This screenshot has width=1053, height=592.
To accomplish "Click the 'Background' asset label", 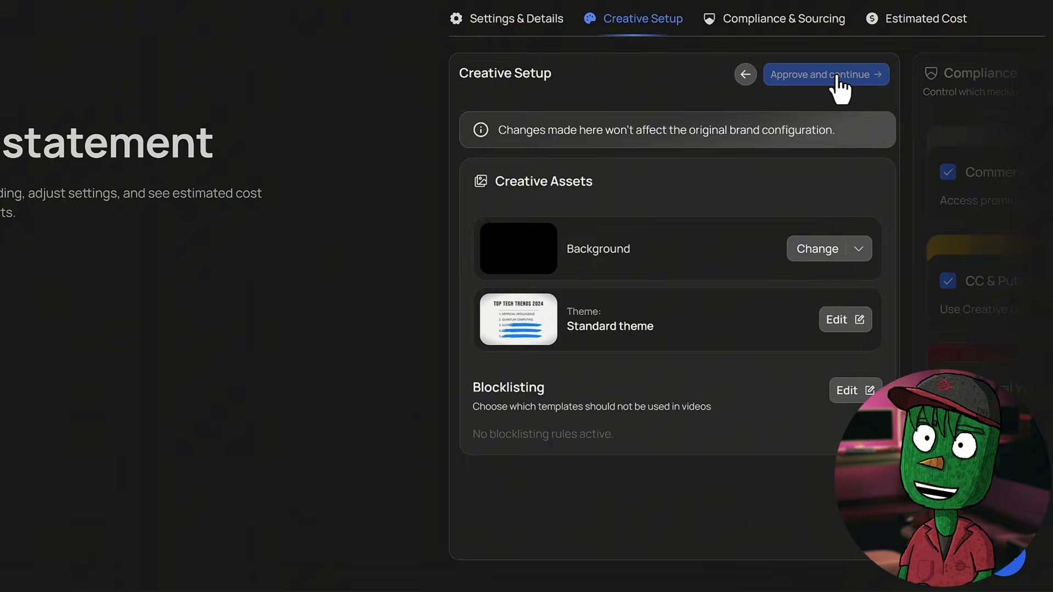I will 598,249.
